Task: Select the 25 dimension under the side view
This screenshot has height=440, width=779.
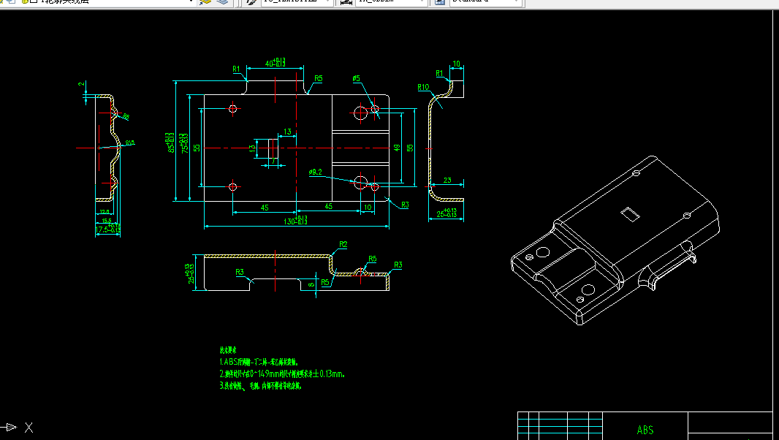Action: tap(446, 213)
